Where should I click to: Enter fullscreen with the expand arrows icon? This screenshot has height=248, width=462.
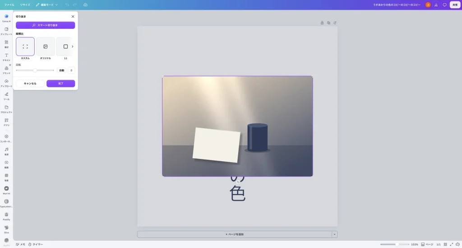pos(451,244)
